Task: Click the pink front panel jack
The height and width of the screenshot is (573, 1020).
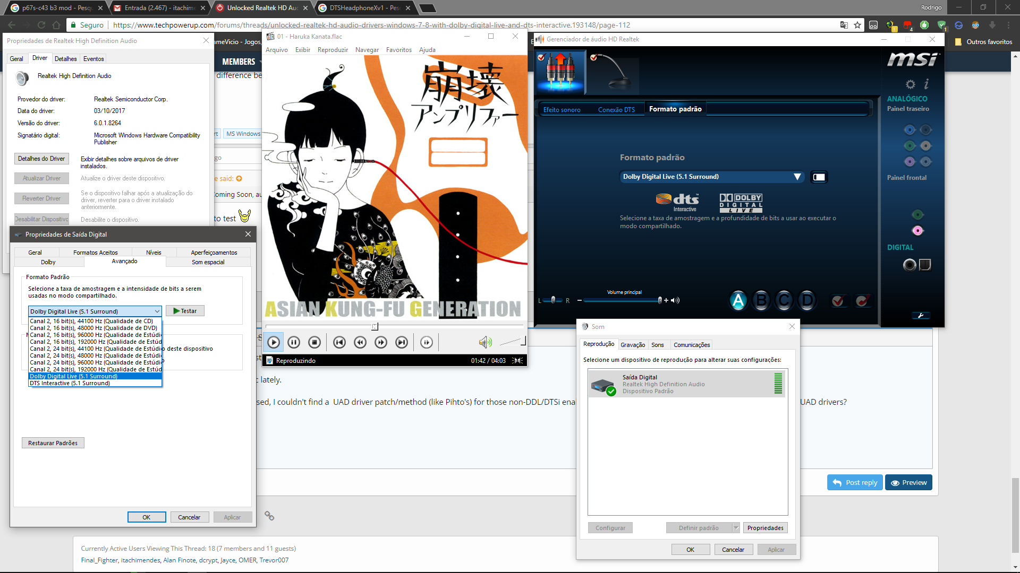Action: [x=917, y=230]
